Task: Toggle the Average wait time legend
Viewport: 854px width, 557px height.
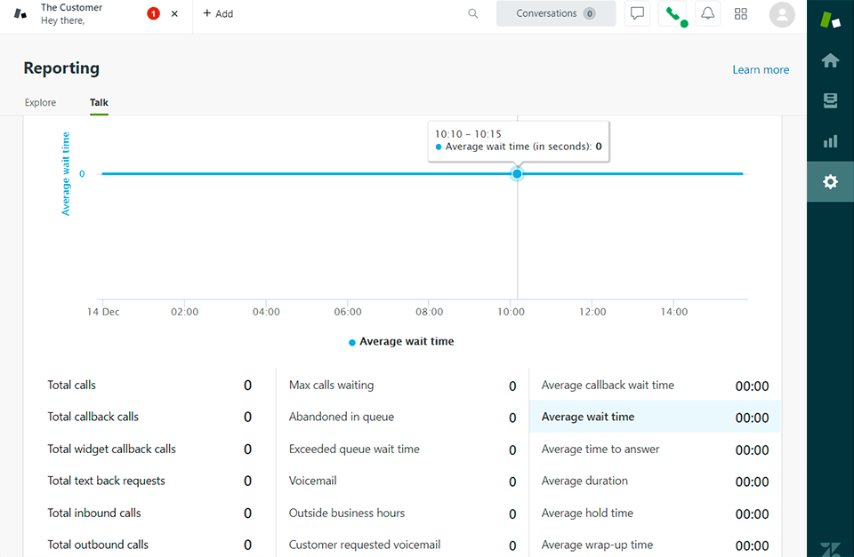Action: (400, 341)
